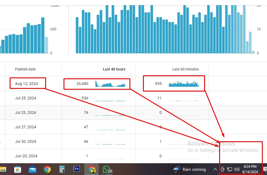Expand the hidden system tray icons chevron
Screen dimensions: 267x175
215,169
